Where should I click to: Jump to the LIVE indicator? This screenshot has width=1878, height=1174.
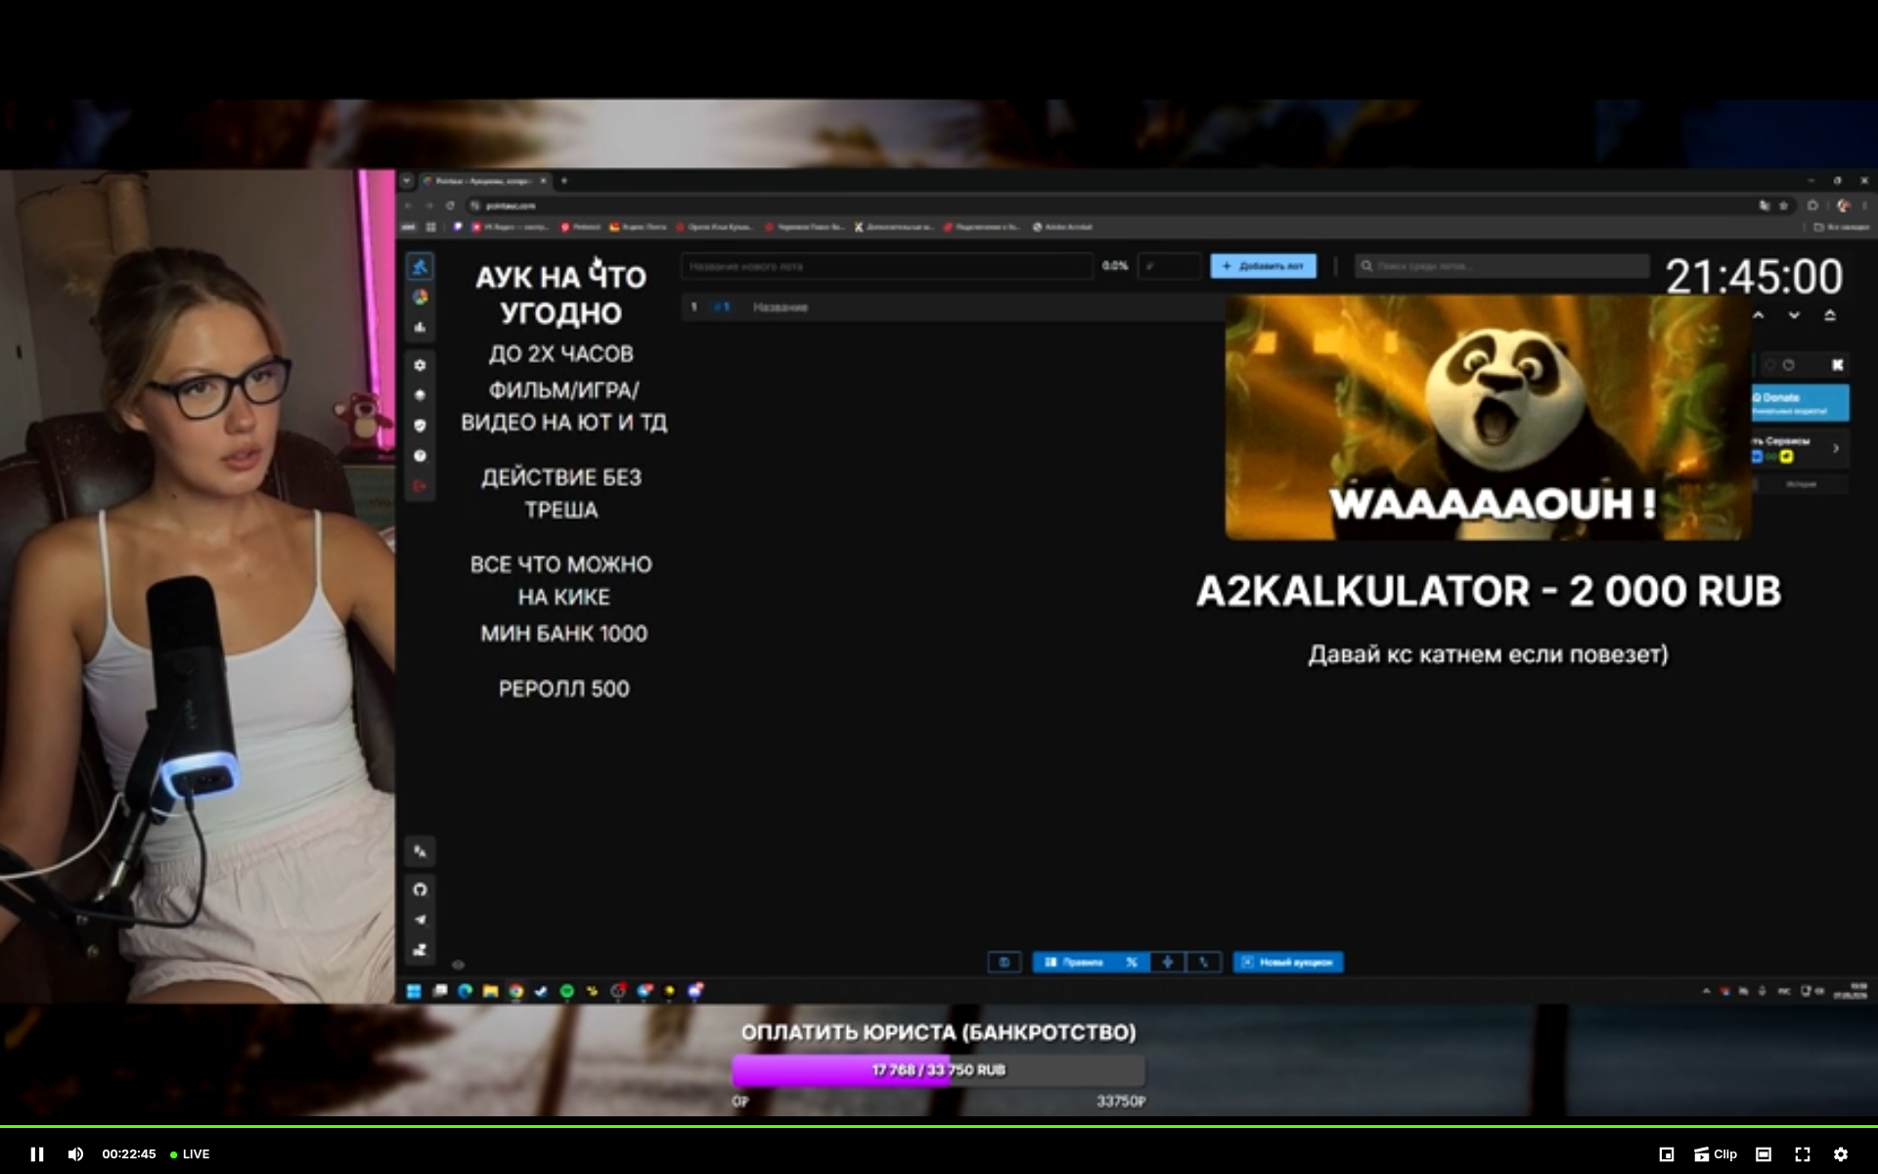(x=190, y=1154)
